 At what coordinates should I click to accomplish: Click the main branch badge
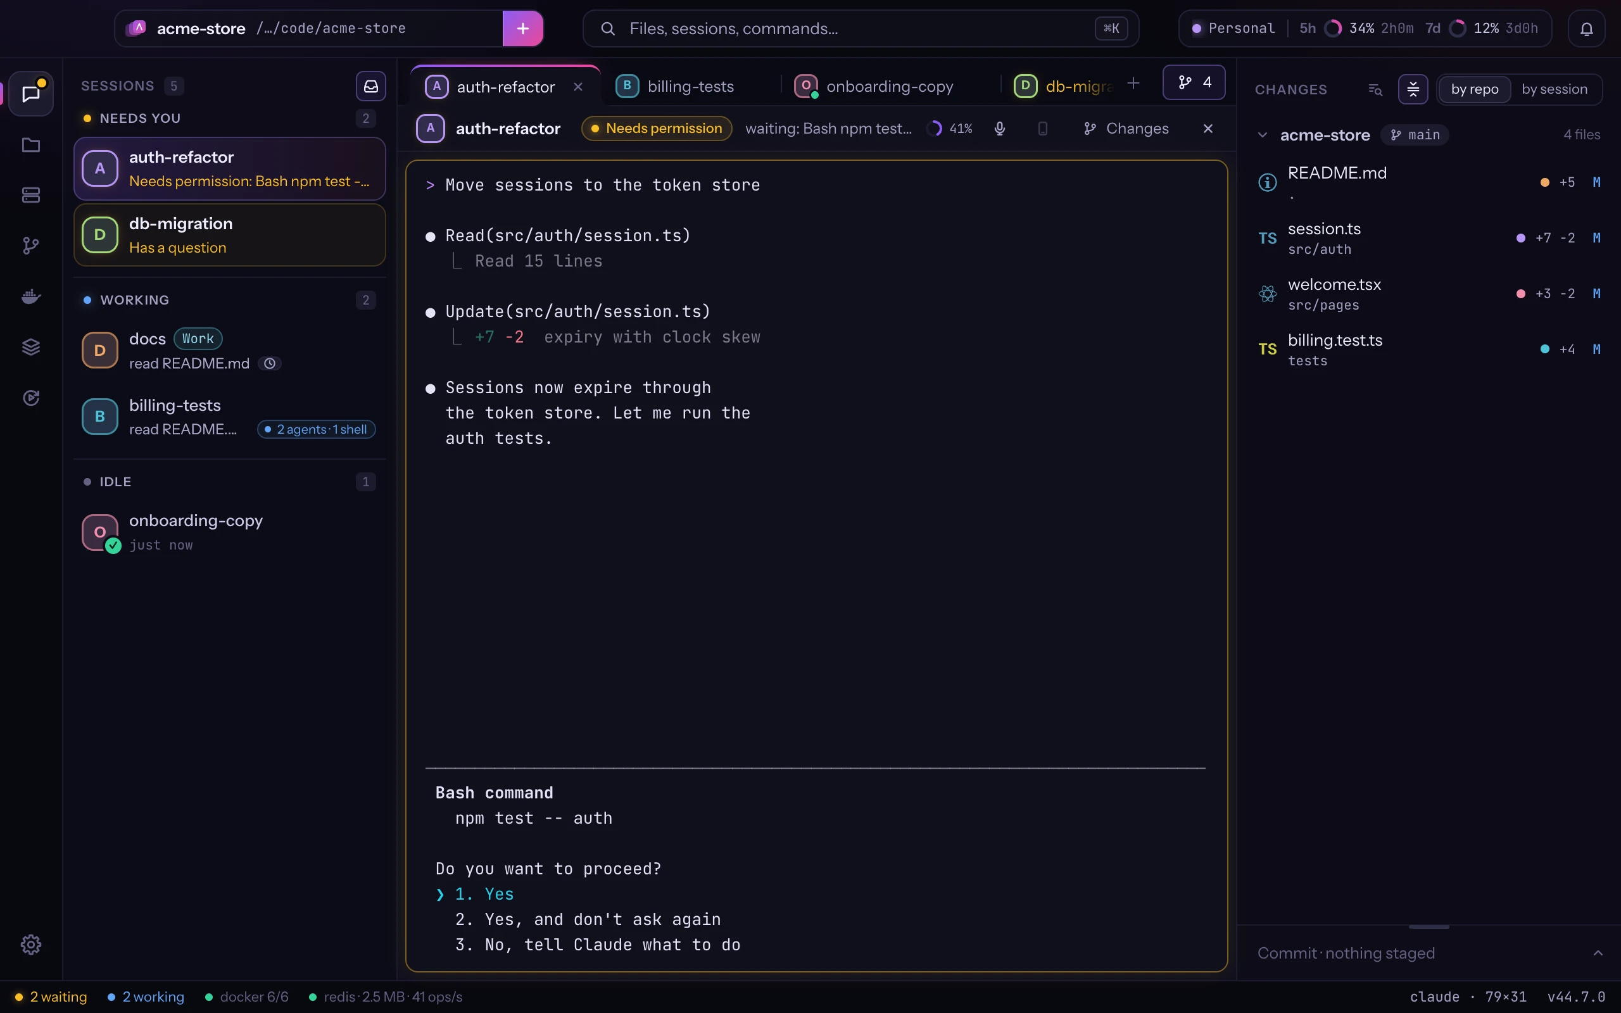tap(1415, 135)
